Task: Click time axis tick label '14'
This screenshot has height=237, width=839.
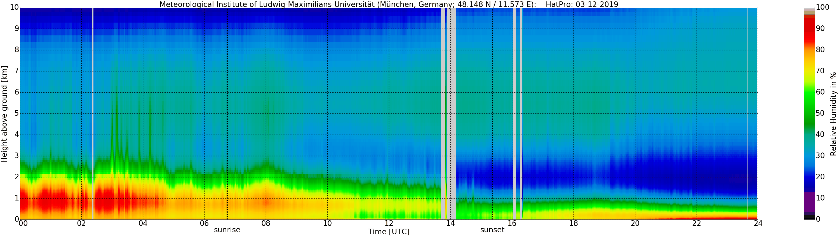Action: 450,223
